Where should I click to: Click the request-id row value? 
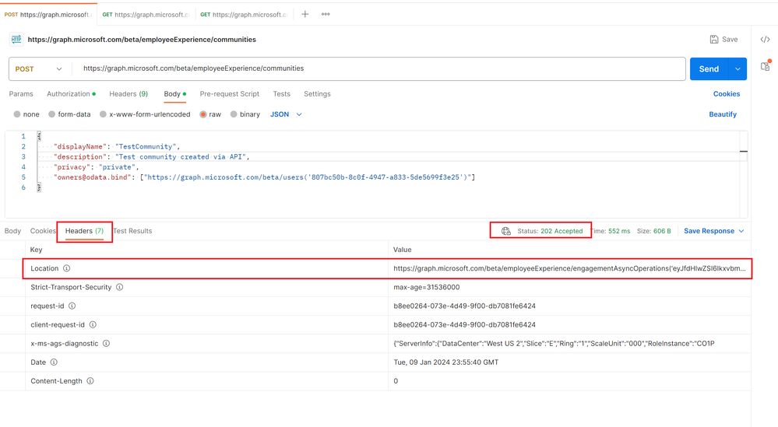coord(464,306)
